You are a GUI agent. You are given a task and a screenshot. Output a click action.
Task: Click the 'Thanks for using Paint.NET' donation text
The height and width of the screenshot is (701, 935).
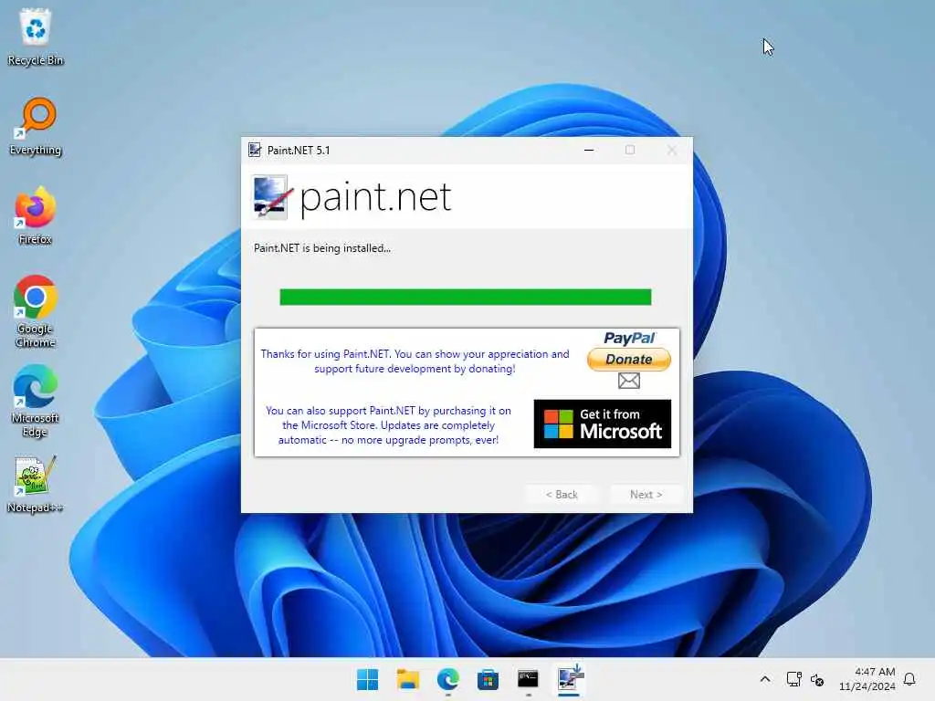click(x=415, y=361)
